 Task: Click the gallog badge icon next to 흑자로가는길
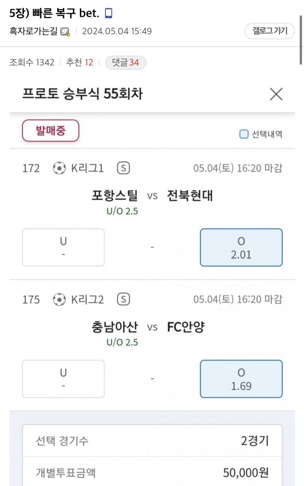click(65, 31)
